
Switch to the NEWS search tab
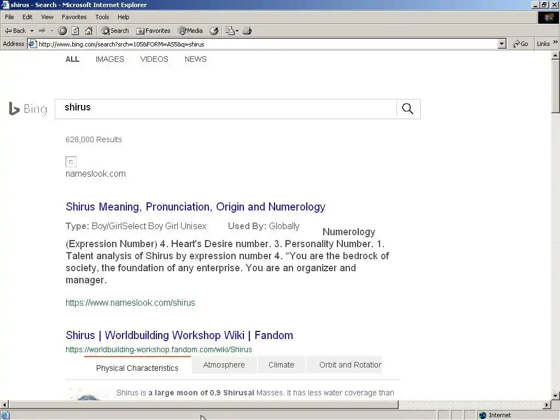[x=196, y=59]
